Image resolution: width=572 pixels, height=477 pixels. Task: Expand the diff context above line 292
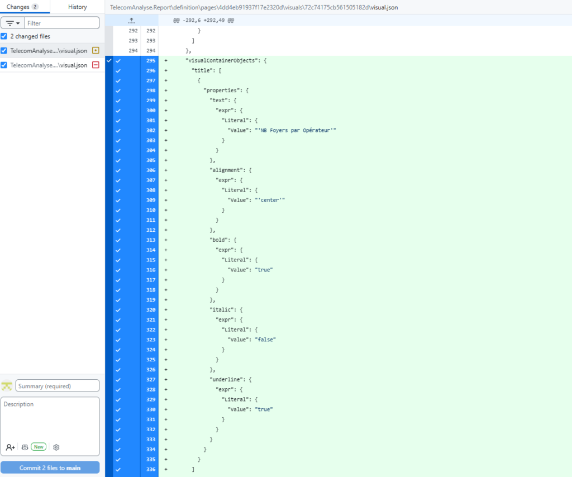132,21
